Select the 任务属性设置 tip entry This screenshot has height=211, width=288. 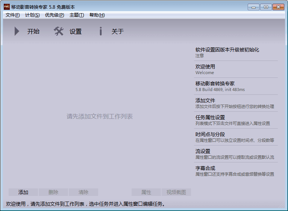(x=236, y=120)
